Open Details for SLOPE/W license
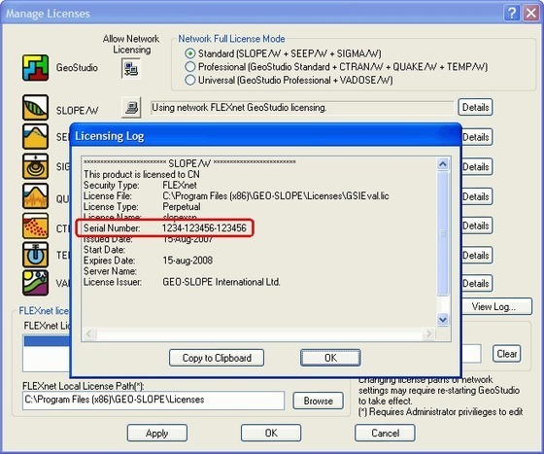544x454 pixels. (475, 107)
